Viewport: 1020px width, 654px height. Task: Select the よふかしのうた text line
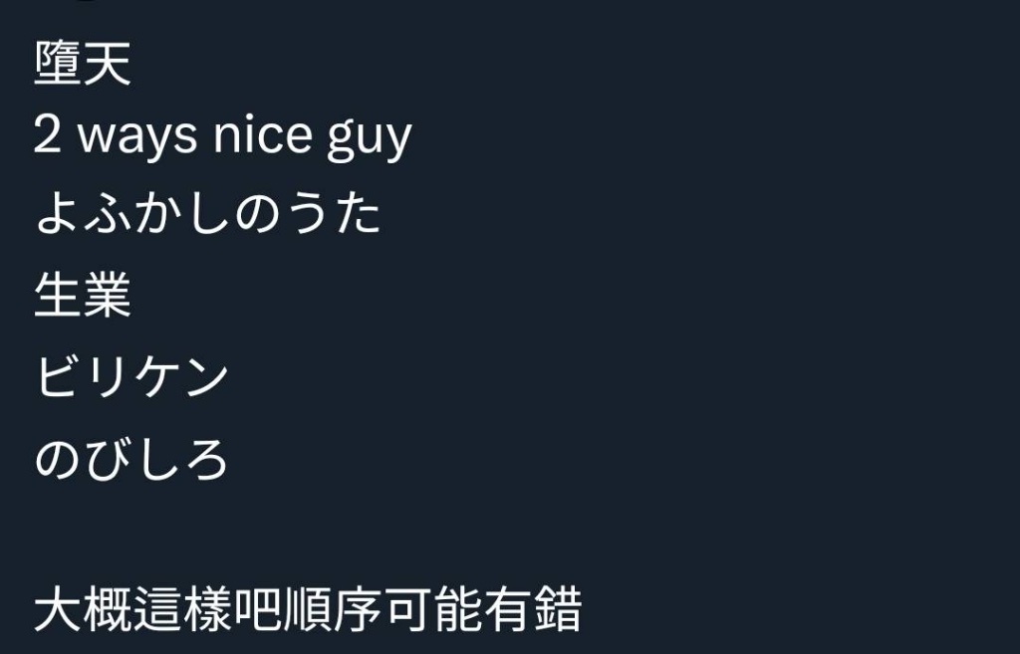pyautogui.click(x=208, y=213)
